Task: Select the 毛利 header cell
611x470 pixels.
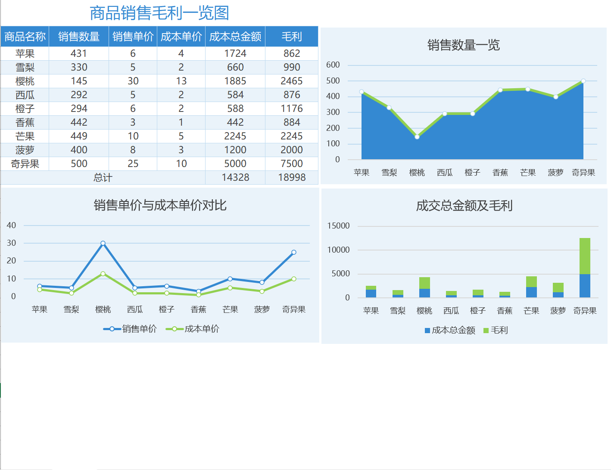Action: (x=292, y=37)
